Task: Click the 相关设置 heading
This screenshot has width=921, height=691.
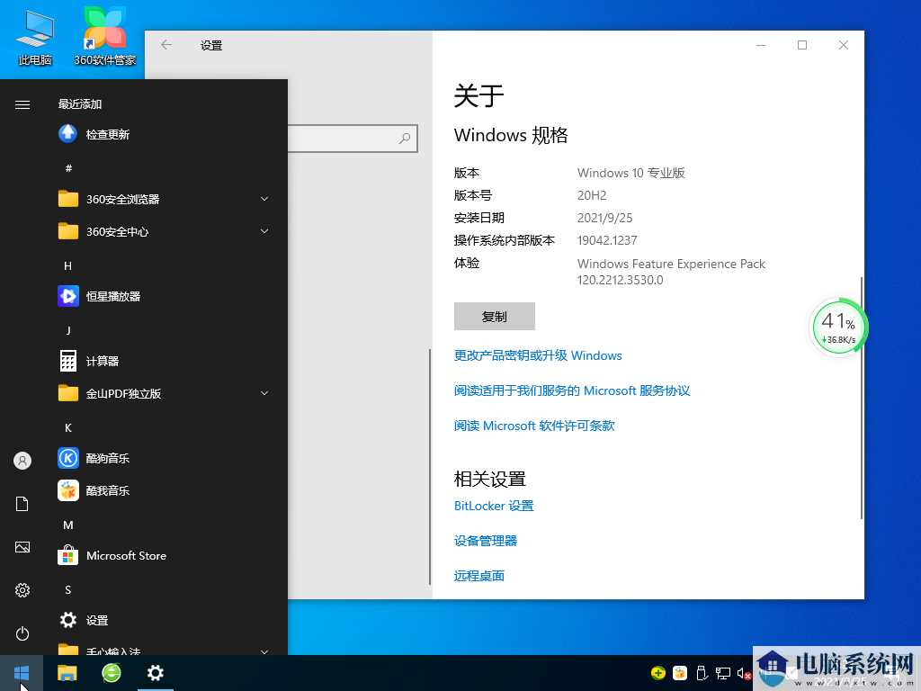Action: [490, 479]
